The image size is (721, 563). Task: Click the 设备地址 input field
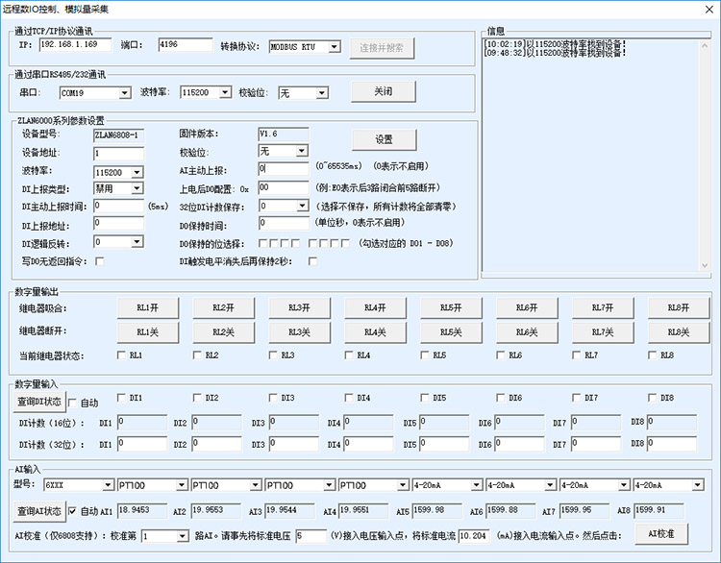click(117, 154)
